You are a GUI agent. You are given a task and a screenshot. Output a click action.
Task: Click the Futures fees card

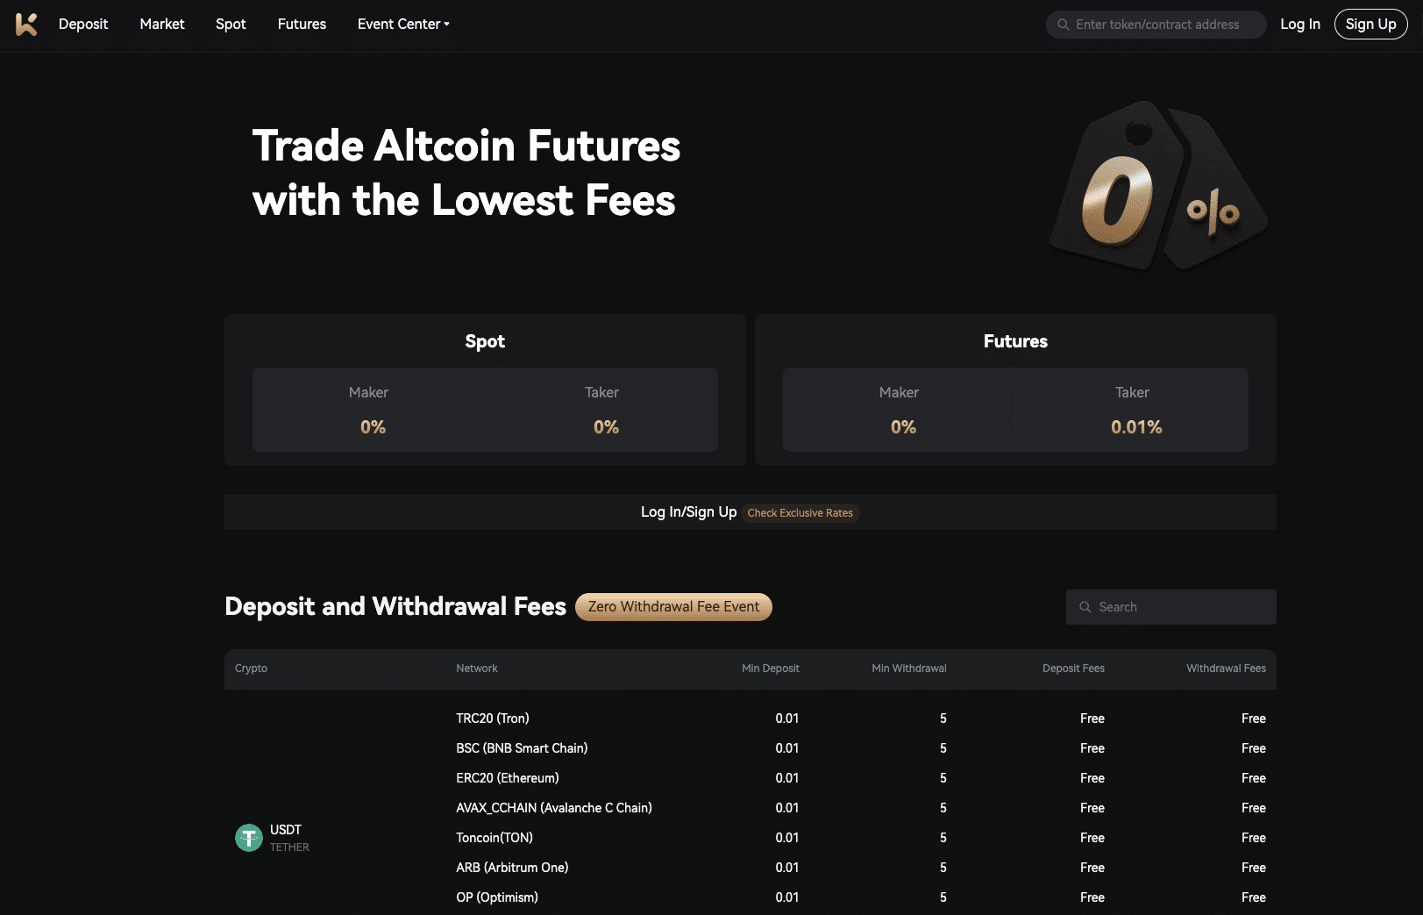pos(1014,390)
